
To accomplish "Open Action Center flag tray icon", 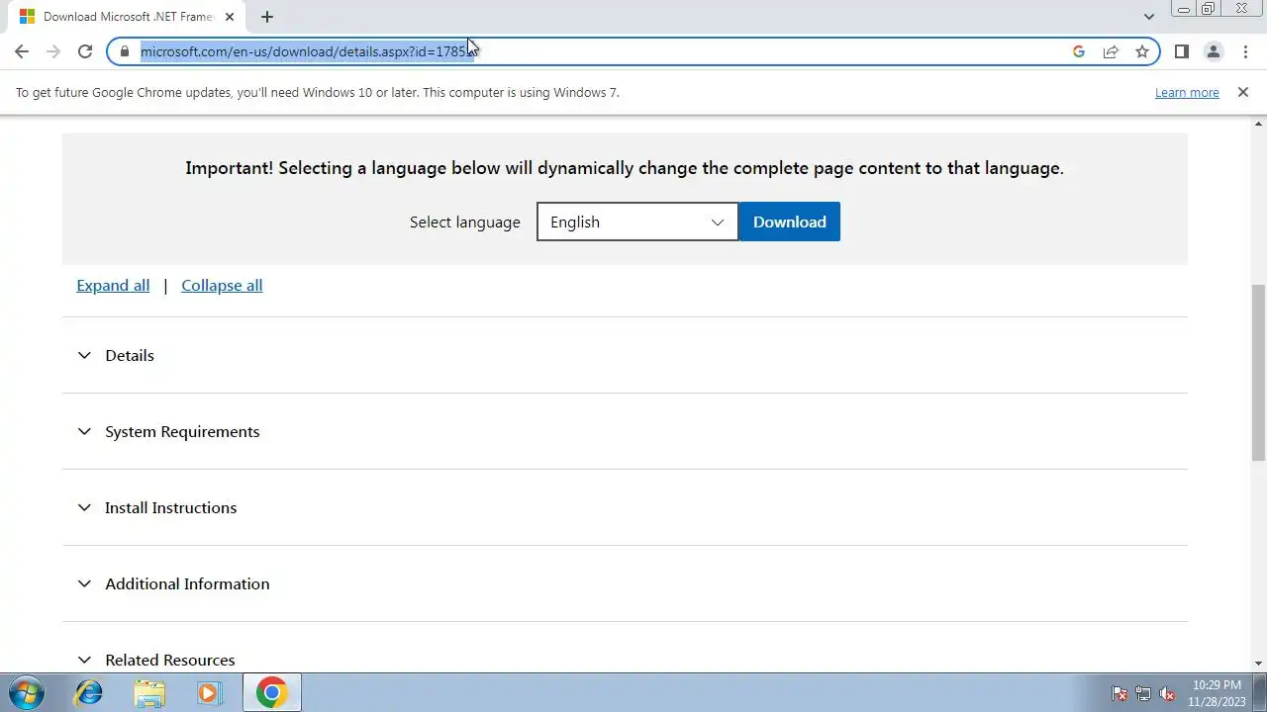I will pyautogui.click(x=1120, y=693).
